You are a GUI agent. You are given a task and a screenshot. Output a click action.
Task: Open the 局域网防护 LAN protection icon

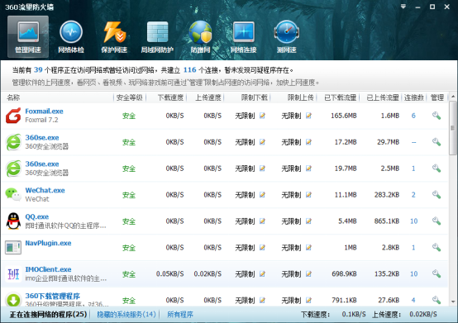[x=157, y=37]
